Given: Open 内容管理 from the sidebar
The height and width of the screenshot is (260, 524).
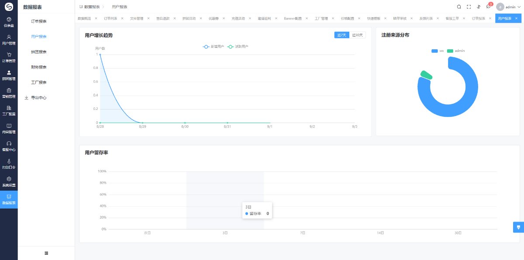Looking at the screenshot, I should pos(9,128).
